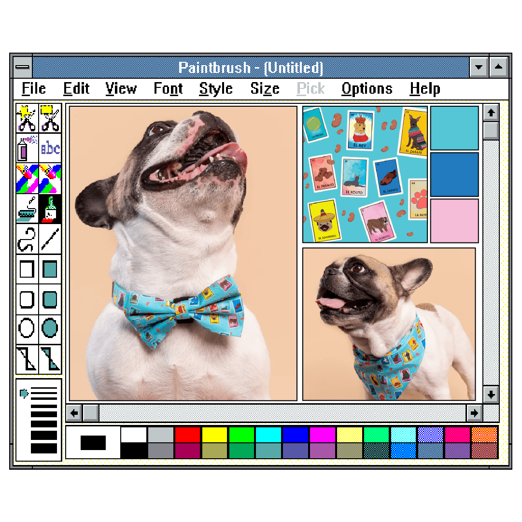The height and width of the screenshot is (522, 522).
Task: Select the rectangular Pick scissors tool
Action: tap(50, 118)
